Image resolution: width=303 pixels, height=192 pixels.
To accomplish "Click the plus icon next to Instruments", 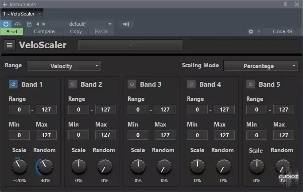I will pos(5,4).
